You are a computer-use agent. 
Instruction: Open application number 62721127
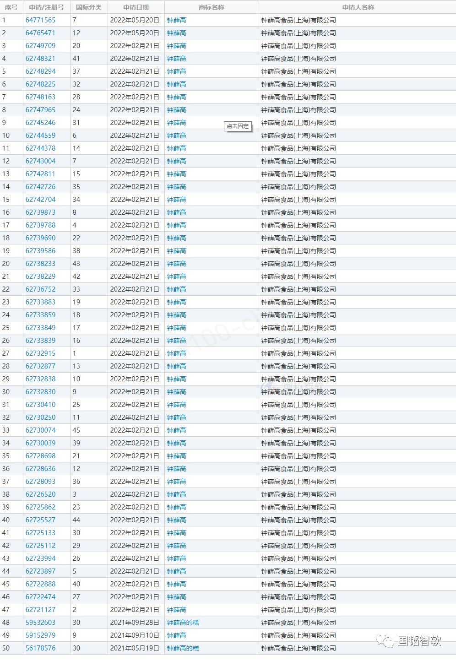tap(40, 610)
